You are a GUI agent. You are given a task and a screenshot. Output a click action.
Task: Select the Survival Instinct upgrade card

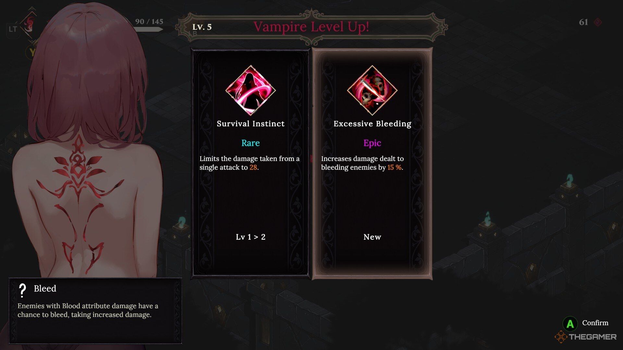[250, 164]
